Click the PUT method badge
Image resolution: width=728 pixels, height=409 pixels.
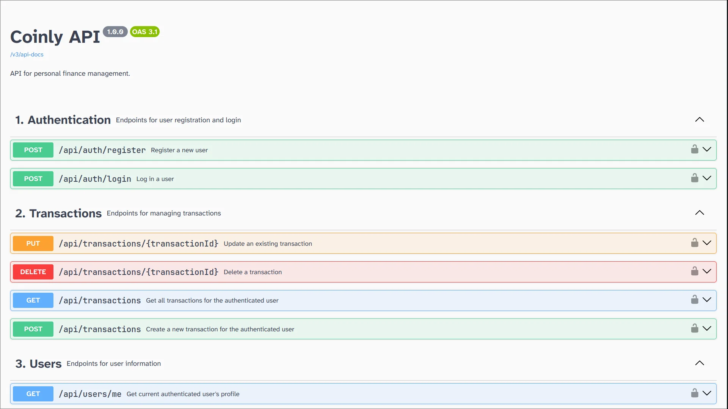point(33,244)
